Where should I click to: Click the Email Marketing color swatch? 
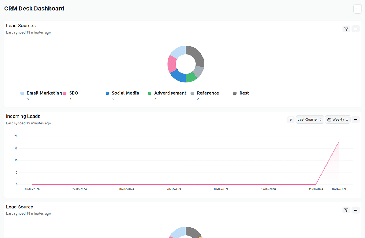21,93
